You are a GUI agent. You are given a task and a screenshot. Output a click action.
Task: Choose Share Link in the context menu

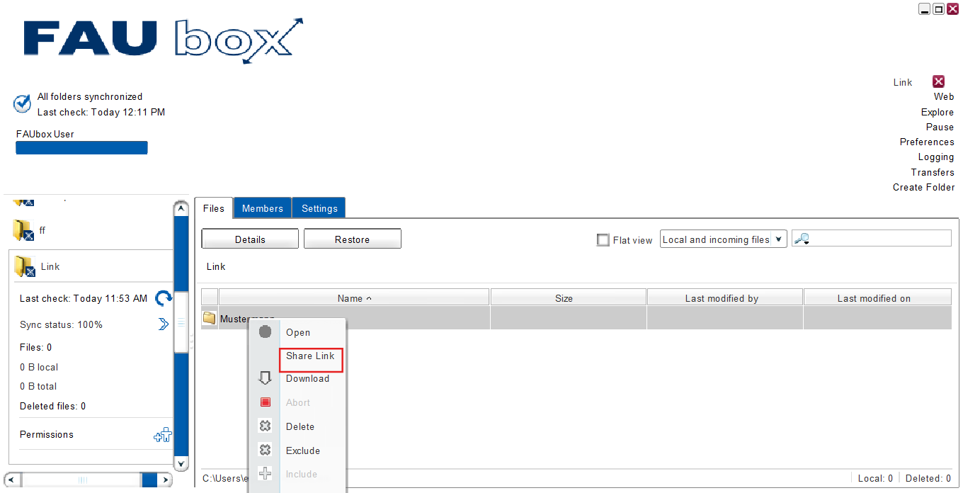[x=310, y=356]
